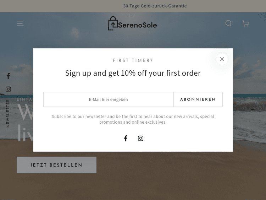The width and height of the screenshot is (266, 200).
Task: Focus the "E-Mail hier eingeben" field
Action: 109,99
